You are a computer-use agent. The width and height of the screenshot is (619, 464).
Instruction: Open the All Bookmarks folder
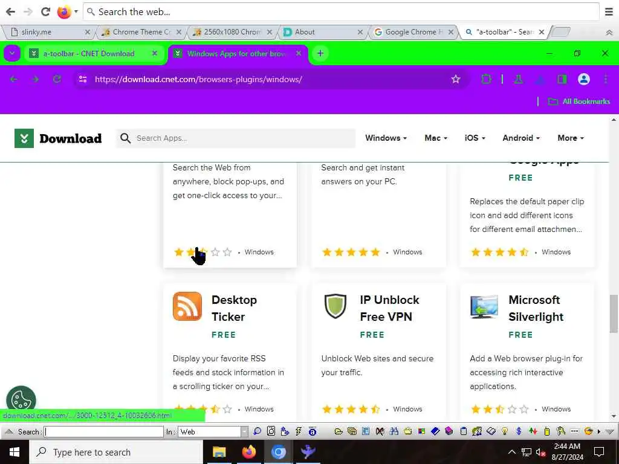tap(578, 101)
